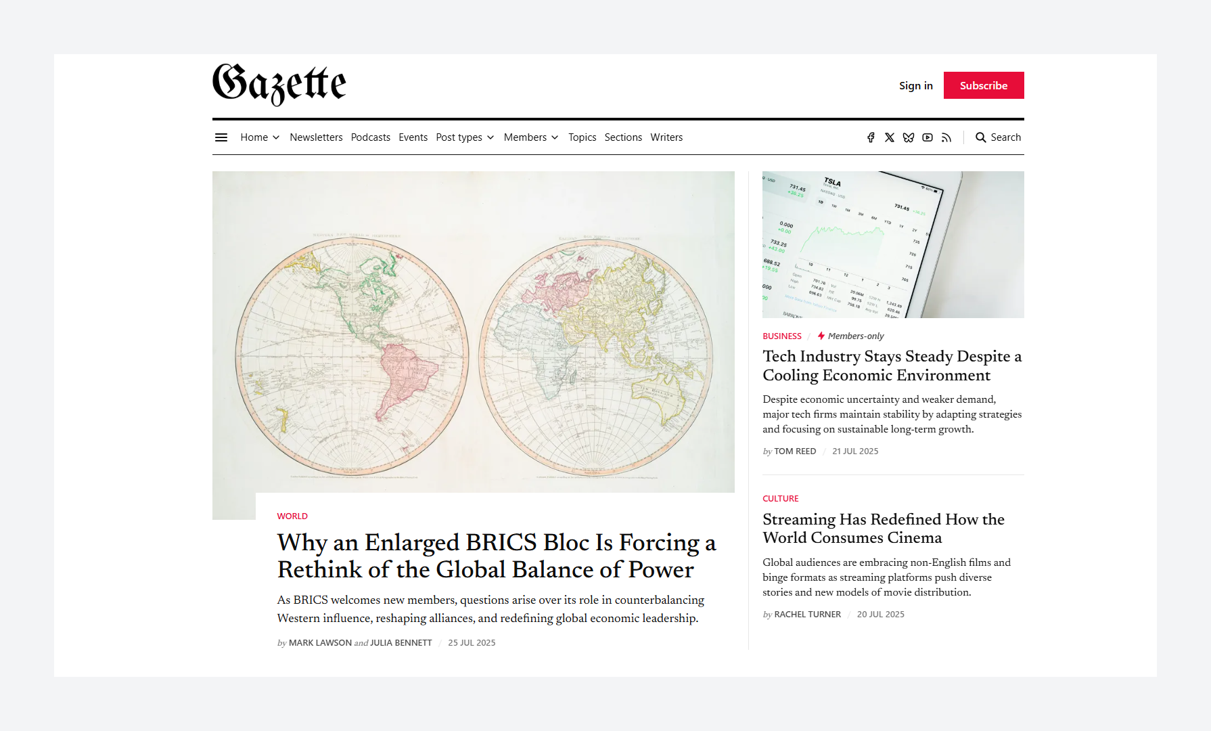This screenshot has width=1211, height=731.
Task: Go to the Newsletters page
Action: click(316, 137)
